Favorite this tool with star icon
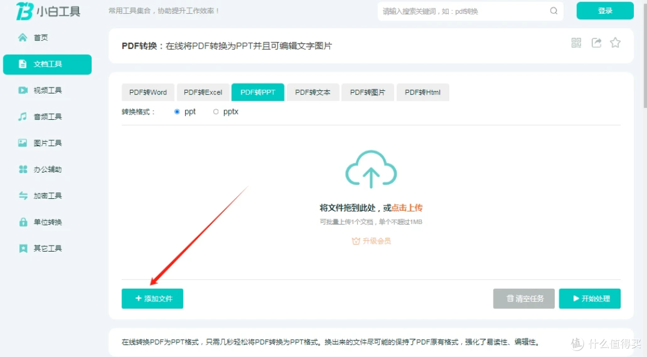 click(x=615, y=43)
